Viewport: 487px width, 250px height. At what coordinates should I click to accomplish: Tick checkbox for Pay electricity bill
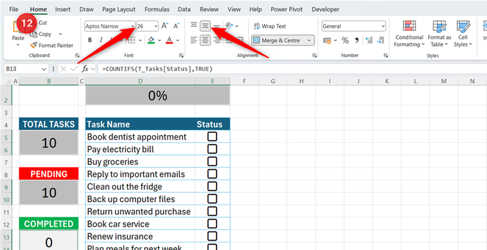(x=213, y=149)
